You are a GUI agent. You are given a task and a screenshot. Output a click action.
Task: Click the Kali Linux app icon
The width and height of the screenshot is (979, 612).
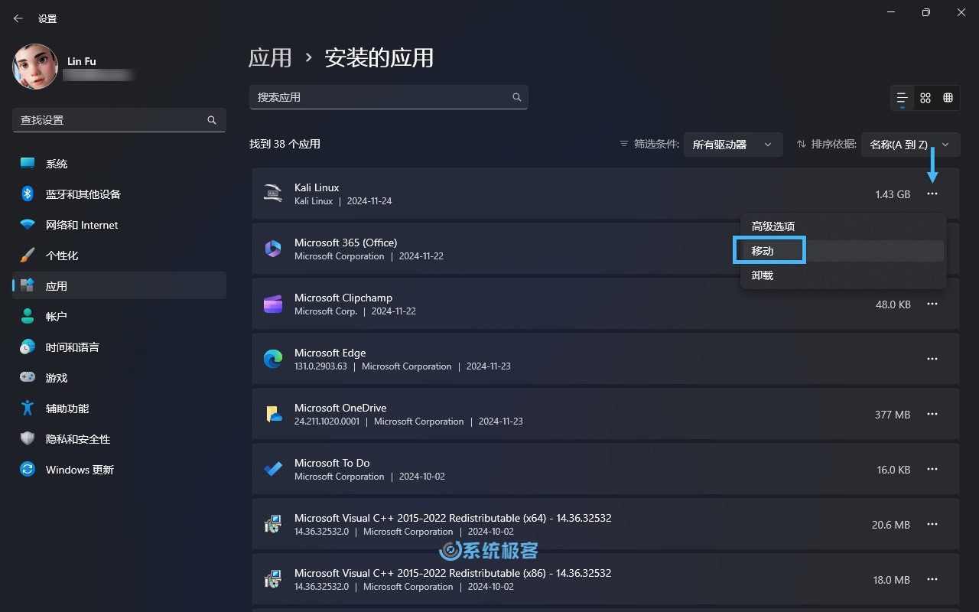273,194
